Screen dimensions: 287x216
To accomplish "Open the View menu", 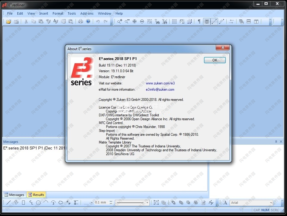I will [x=31, y=13].
